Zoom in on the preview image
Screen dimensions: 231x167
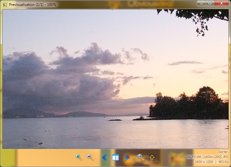[x=79, y=157]
